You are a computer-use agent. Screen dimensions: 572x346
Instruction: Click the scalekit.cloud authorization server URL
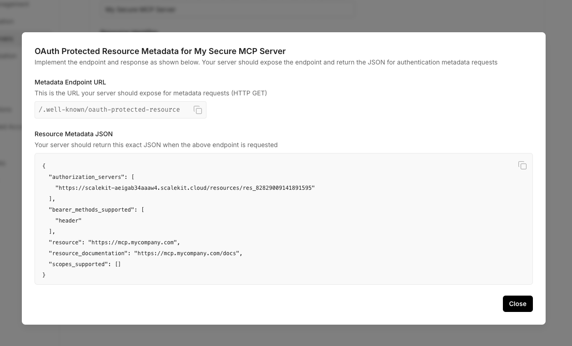(x=185, y=188)
